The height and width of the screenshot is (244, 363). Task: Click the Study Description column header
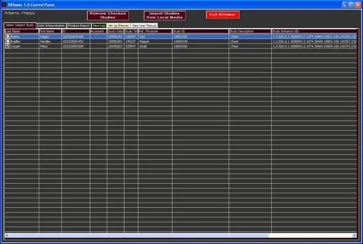pyautogui.click(x=250, y=31)
